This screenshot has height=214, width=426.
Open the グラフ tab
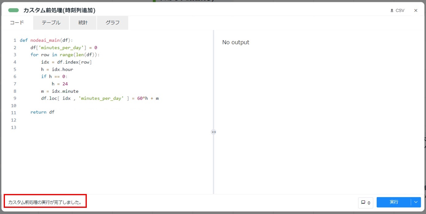click(112, 23)
